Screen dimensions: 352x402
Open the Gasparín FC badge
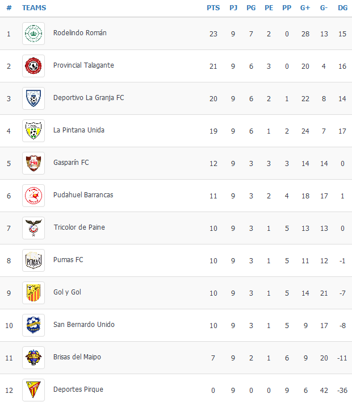click(x=33, y=163)
